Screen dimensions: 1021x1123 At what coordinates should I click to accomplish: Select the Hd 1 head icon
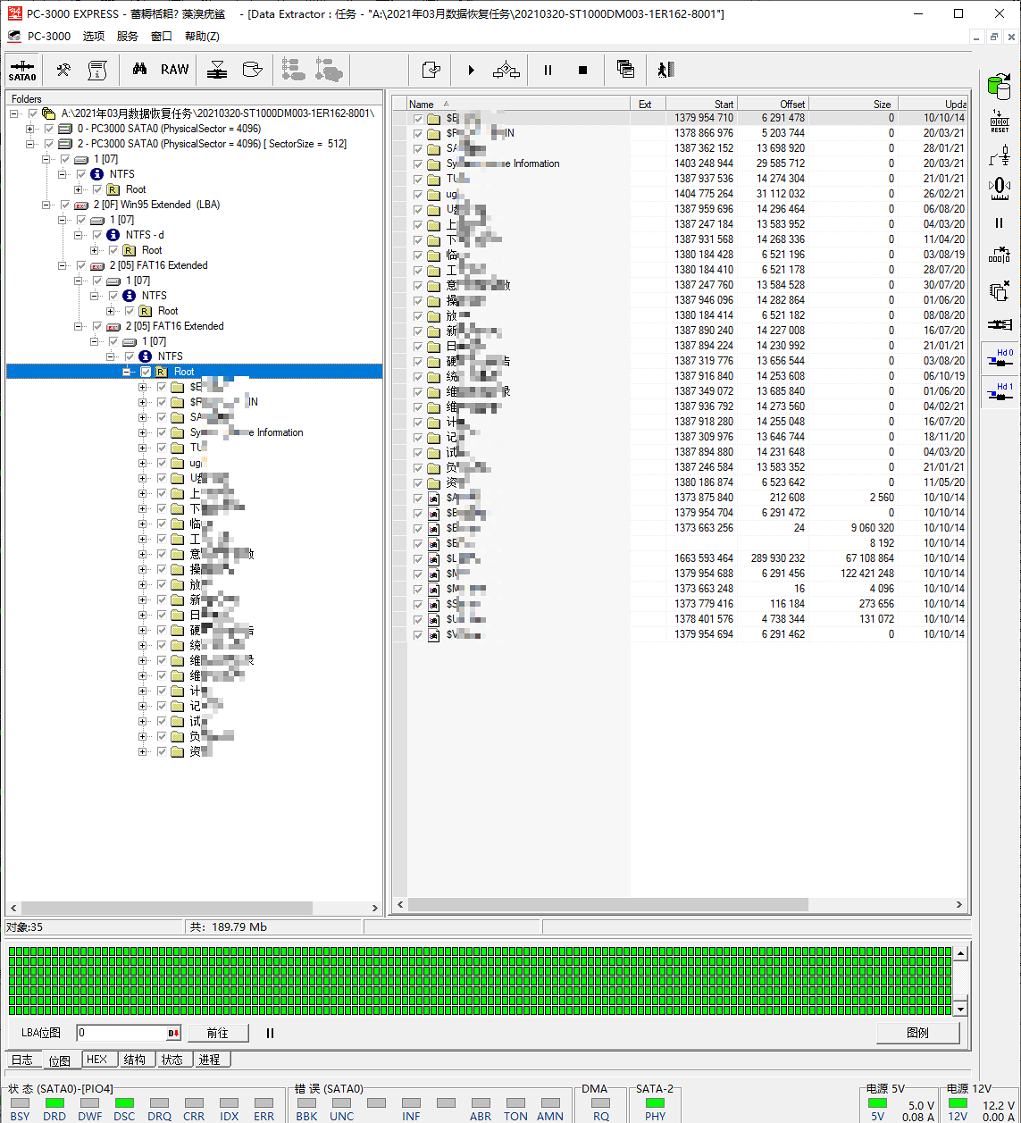(x=999, y=392)
